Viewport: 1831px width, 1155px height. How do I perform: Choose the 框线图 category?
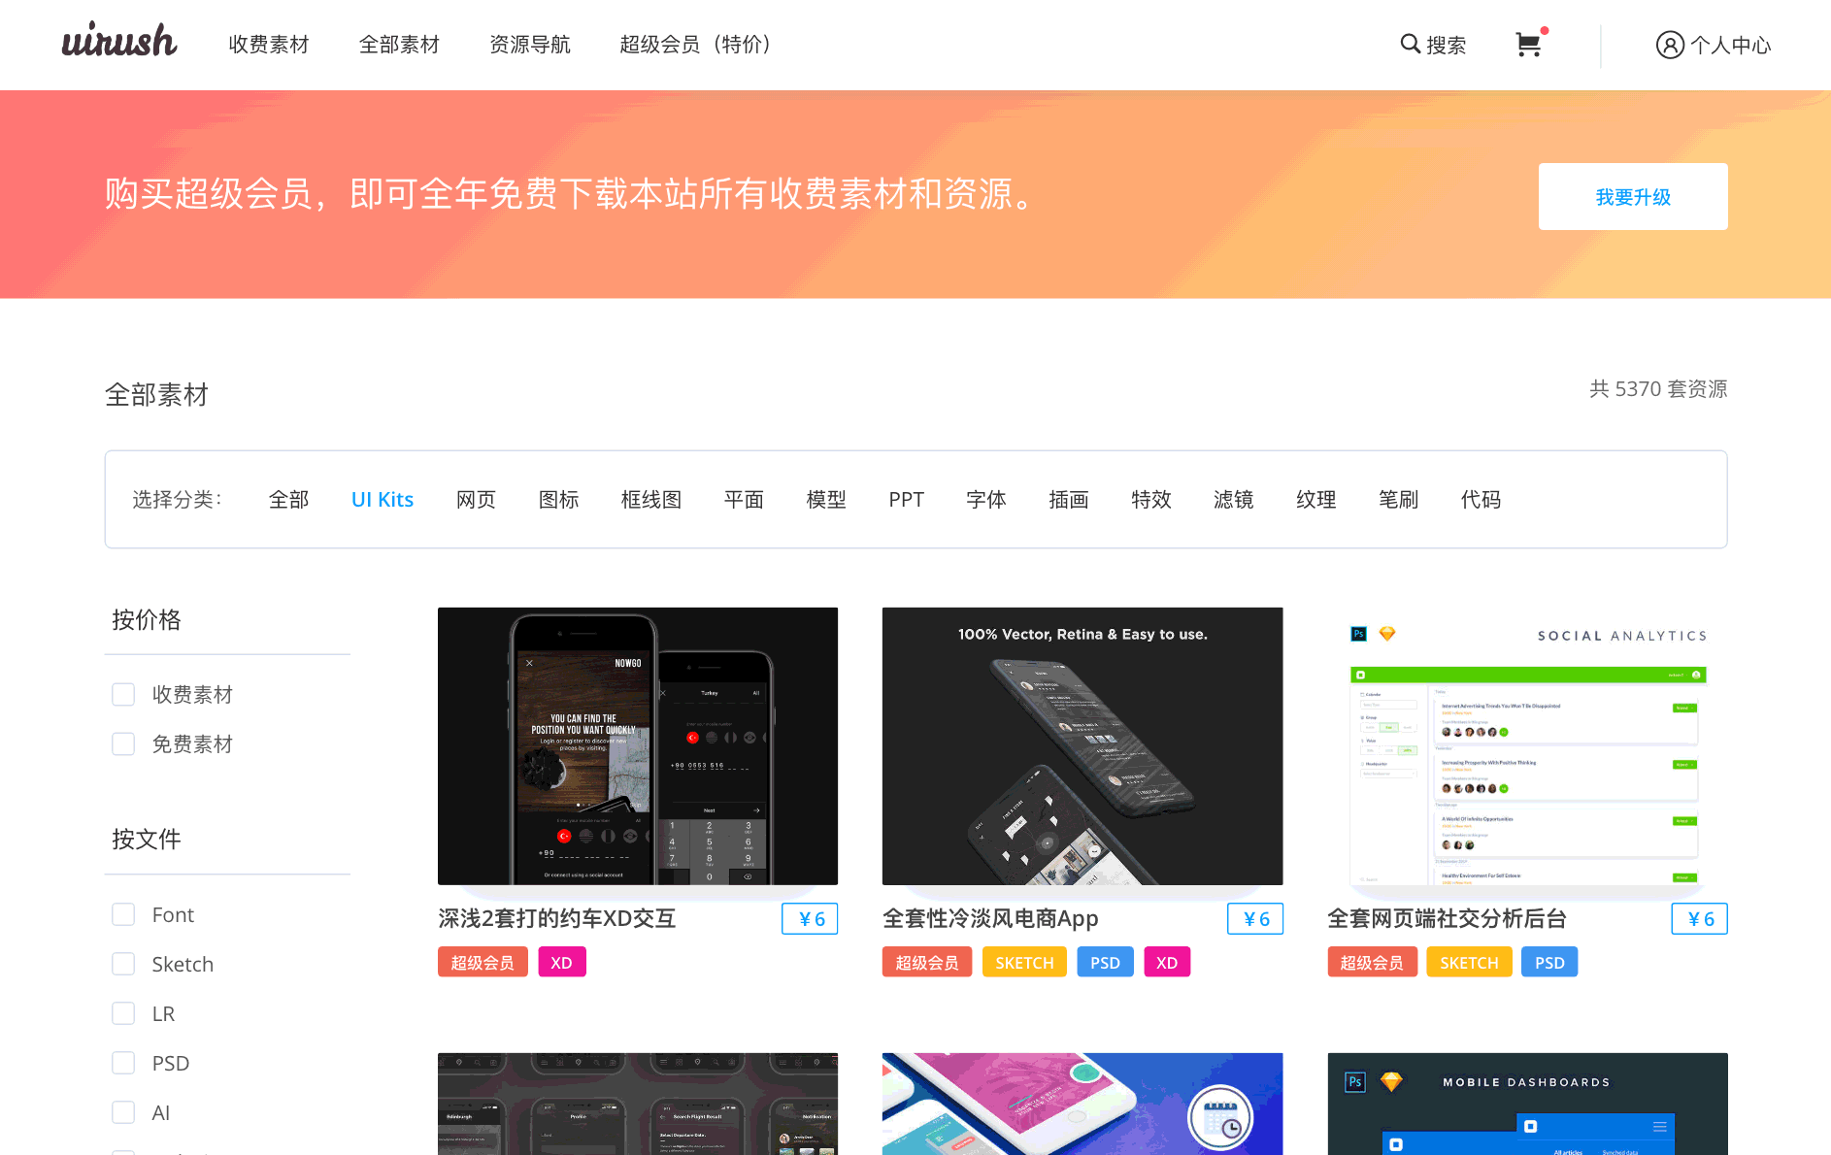pos(651,500)
